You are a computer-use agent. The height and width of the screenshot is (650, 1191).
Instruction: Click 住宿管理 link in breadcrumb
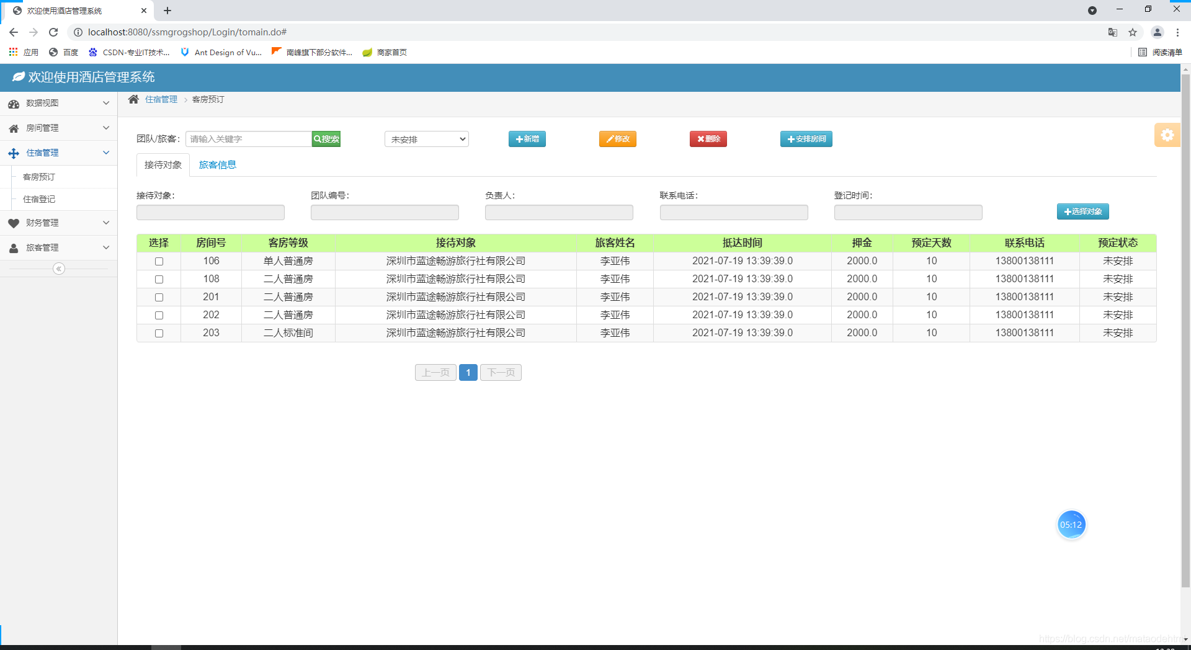161,99
